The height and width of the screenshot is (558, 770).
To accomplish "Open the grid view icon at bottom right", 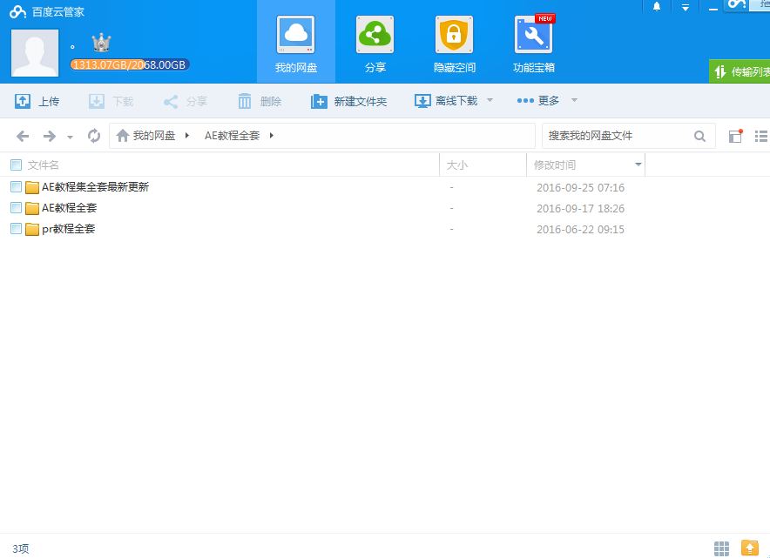I will (x=720, y=548).
